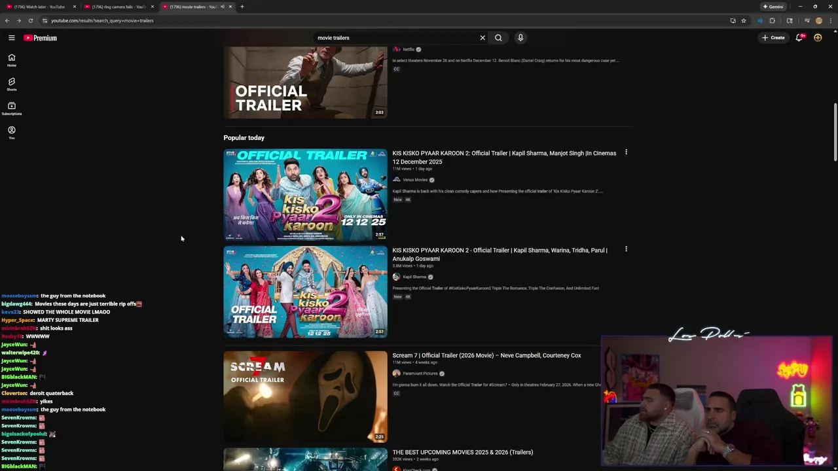
Task: Click the Paramount Pictures channel avatar
Action: 396,374
